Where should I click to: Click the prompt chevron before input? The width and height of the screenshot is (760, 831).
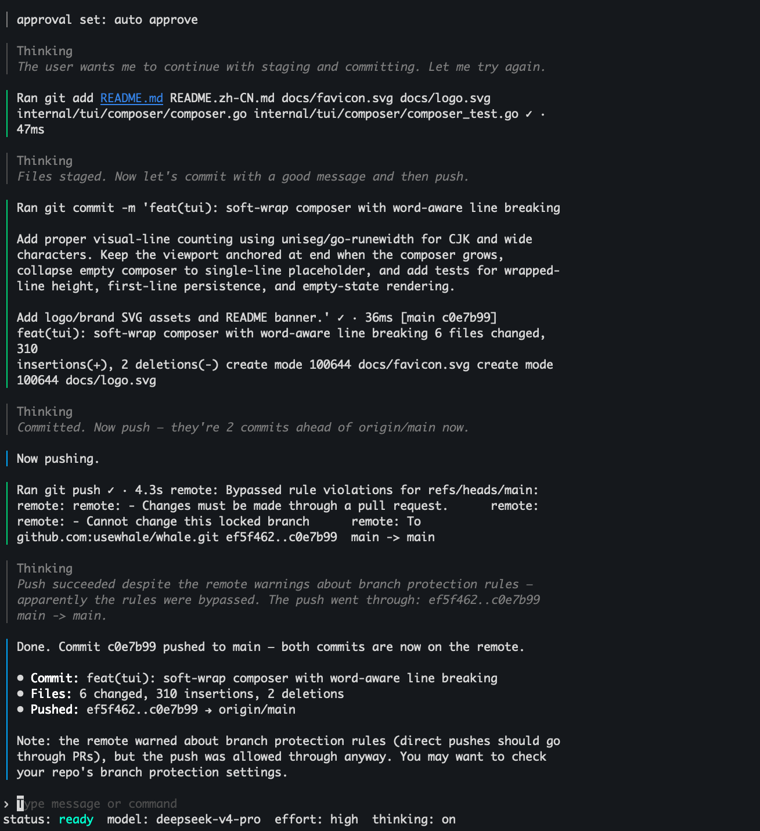6,804
